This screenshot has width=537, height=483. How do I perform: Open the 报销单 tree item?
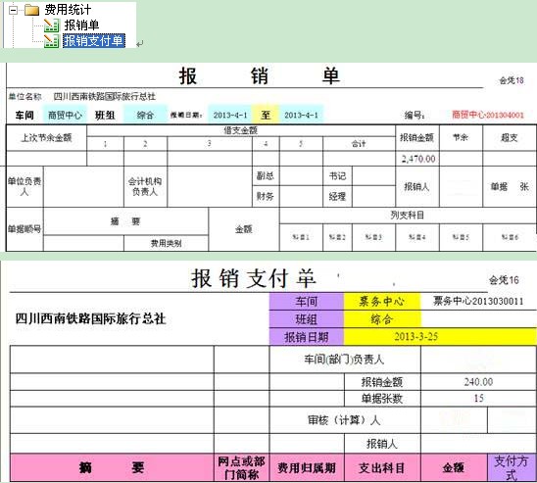81,25
